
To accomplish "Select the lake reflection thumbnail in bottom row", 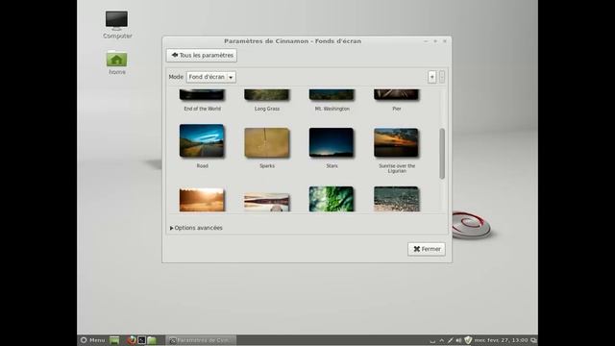I will click(x=267, y=203).
